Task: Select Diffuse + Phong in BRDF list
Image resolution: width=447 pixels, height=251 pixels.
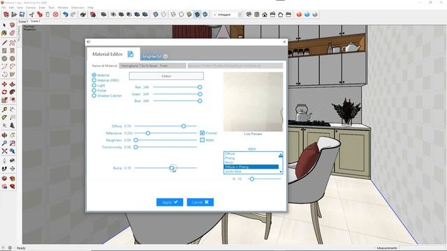Action: pyautogui.click(x=251, y=167)
